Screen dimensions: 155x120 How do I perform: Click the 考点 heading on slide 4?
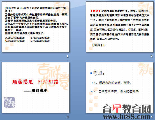pos(98,73)
